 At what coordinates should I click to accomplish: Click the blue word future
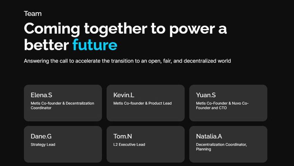click(95, 45)
